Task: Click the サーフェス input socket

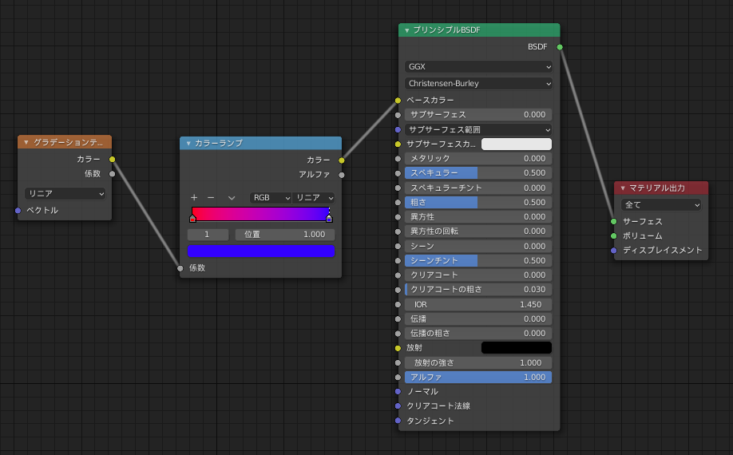Action: 614,221
